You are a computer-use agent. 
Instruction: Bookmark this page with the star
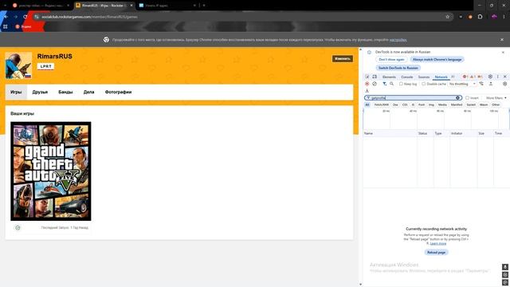coord(448,17)
